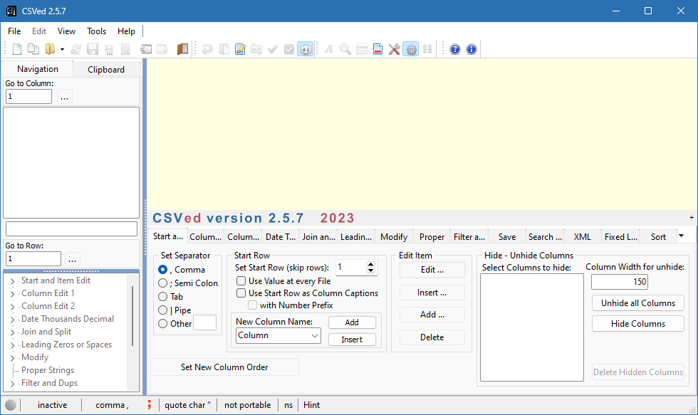Click the Column Width for unhide field
The height and width of the screenshot is (415, 698).
tap(619, 282)
